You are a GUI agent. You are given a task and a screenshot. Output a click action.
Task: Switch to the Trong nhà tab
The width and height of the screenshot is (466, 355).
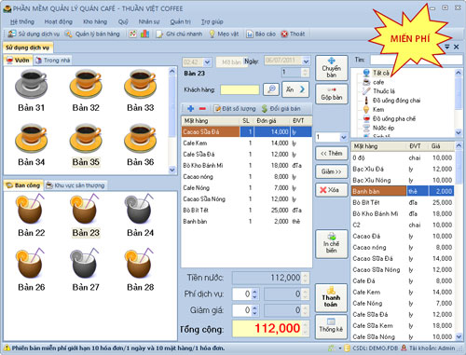click(x=53, y=61)
